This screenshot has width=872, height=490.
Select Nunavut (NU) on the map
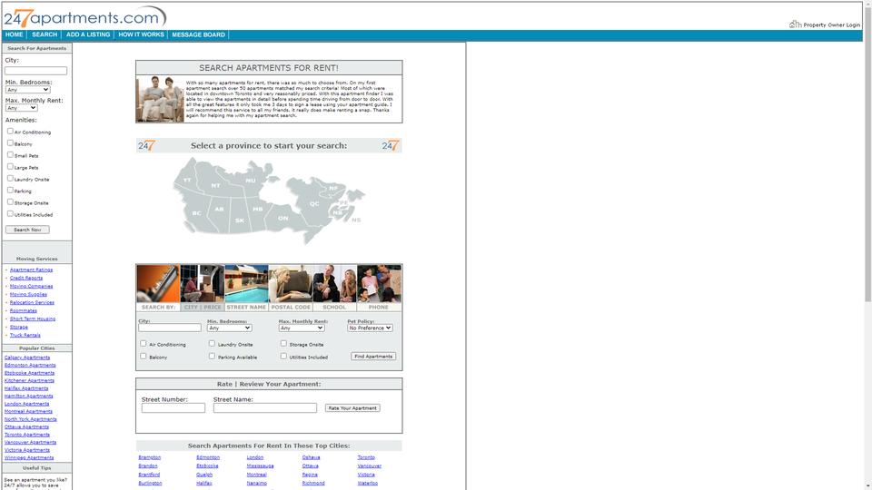point(251,181)
